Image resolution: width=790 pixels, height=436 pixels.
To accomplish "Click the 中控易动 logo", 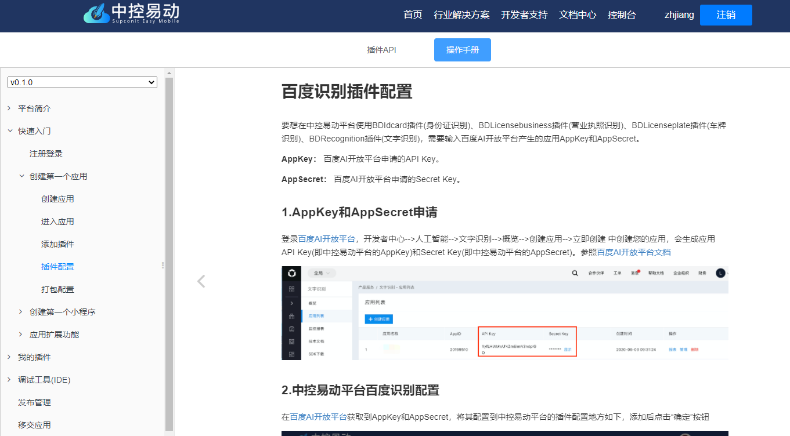I will 131,14.
